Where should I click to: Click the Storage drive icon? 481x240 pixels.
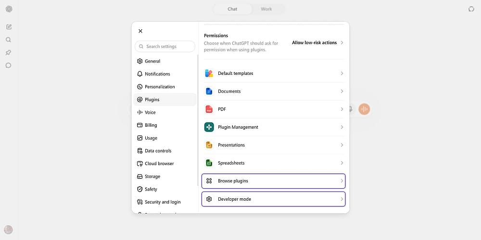click(140, 177)
